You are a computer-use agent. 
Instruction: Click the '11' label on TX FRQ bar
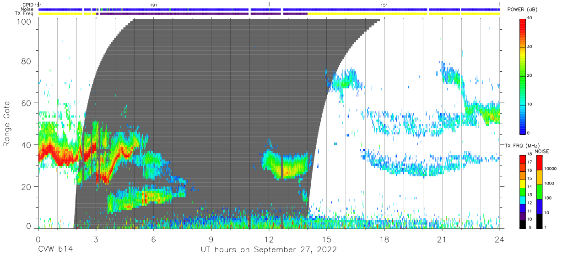pyautogui.click(x=530, y=211)
